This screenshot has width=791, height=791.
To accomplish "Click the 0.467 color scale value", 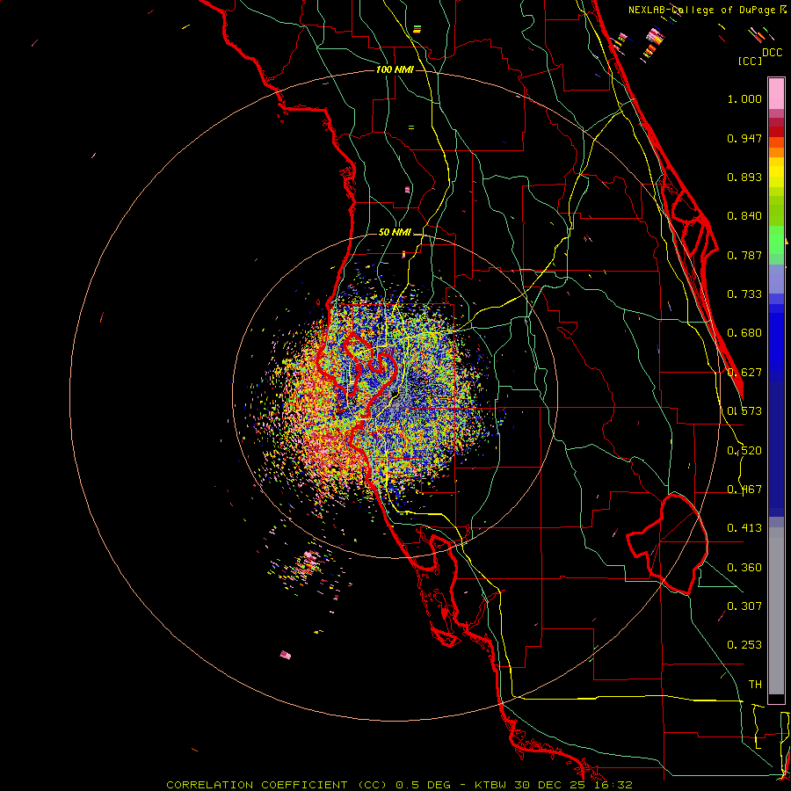I will tap(744, 490).
